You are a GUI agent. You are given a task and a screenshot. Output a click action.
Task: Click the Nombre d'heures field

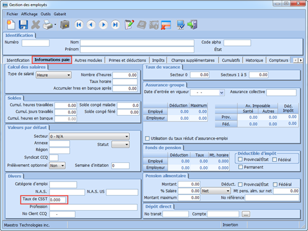point(125,75)
